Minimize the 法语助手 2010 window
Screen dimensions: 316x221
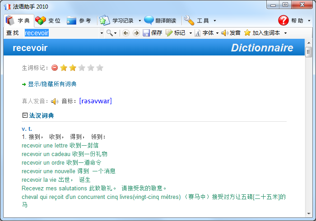[x=273, y=5]
